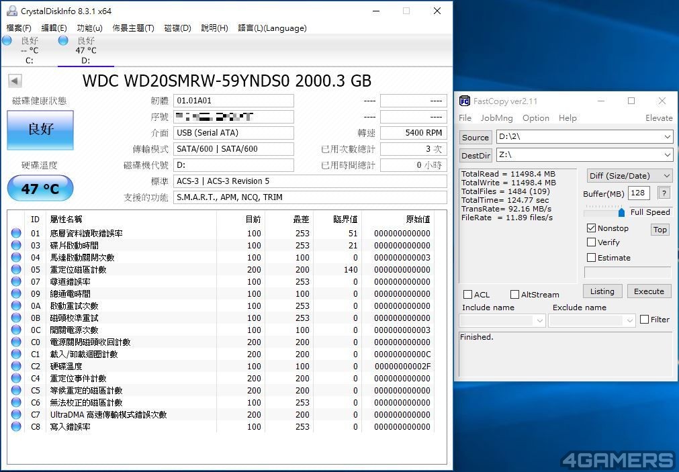Click status orb for attribute C2 硬碟溫度
Image resolution: width=679 pixels, height=472 pixels.
point(16,367)
